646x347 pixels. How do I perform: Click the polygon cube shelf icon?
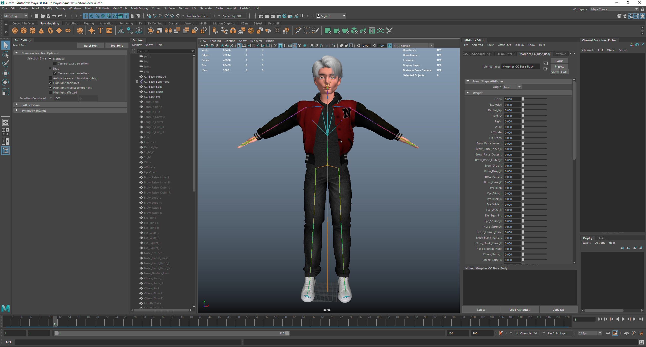tap(23, 31)
